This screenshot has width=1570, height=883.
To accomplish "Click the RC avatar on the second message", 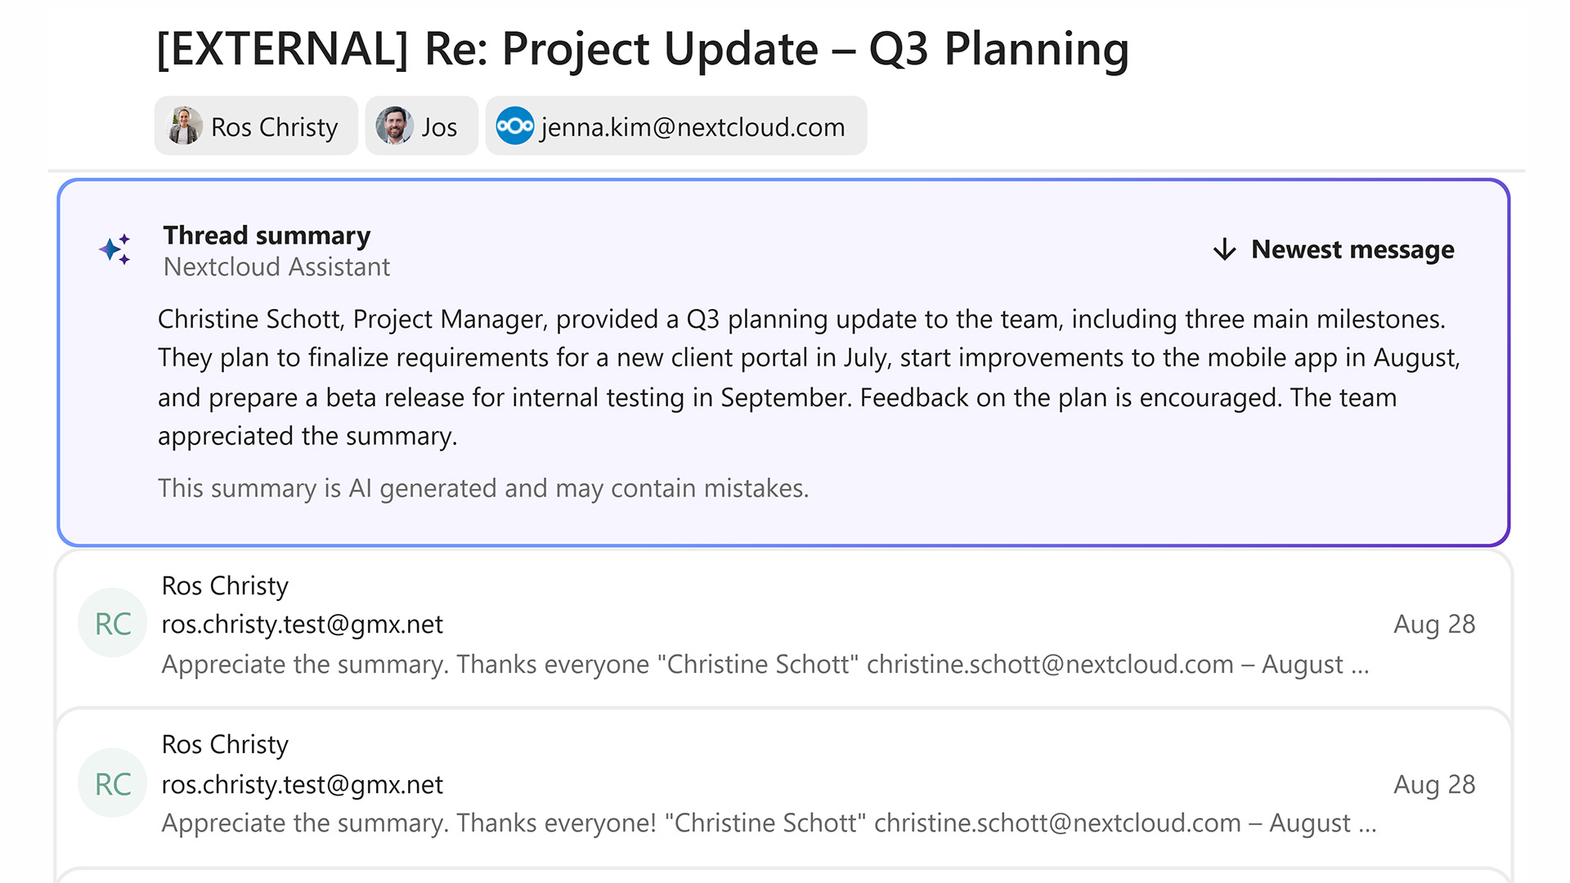I will tap(113, 784).
